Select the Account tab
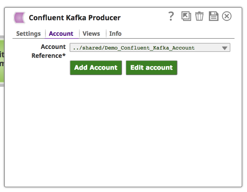 coord(61,34)
